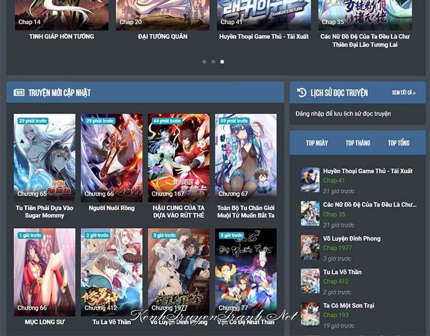Open Các Nữ Đồ Đệ ranking title

370,205
